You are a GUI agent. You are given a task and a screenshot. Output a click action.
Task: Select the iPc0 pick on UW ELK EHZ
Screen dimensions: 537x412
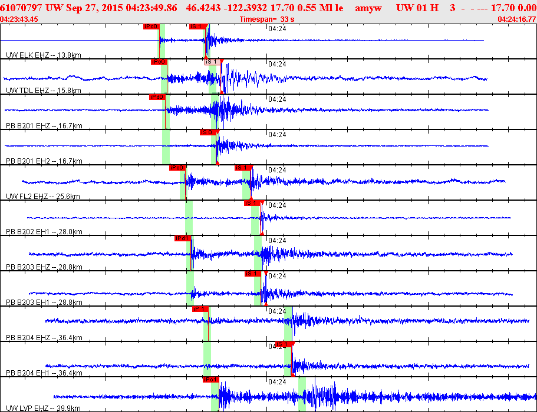[151, 26]
